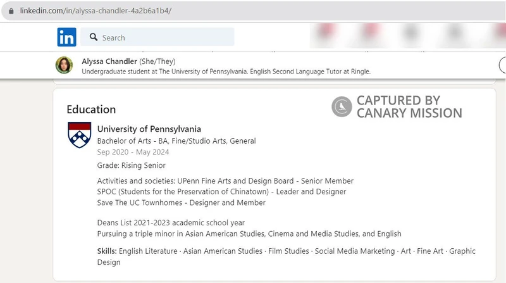Click the LinkedIn logo icon
The width and height of the screenshot is (506, 283).
pos(67,37)
